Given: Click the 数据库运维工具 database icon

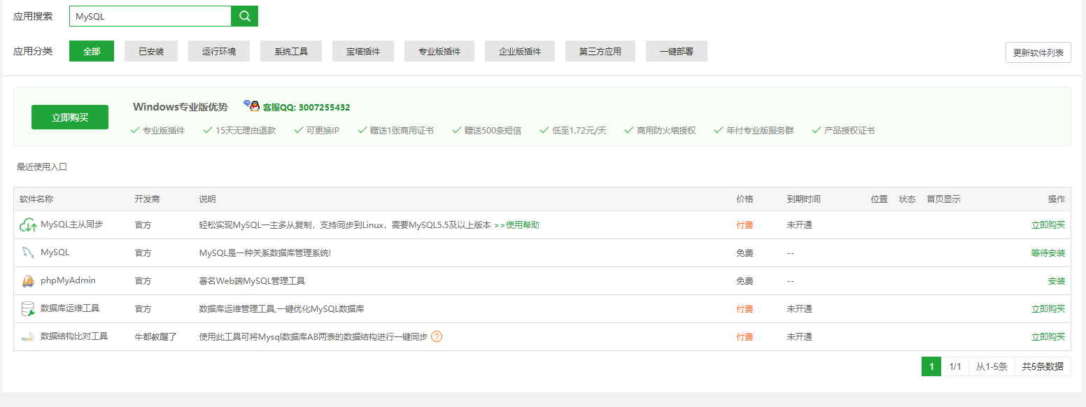Looking at the screenshot, I should (28, 309).
